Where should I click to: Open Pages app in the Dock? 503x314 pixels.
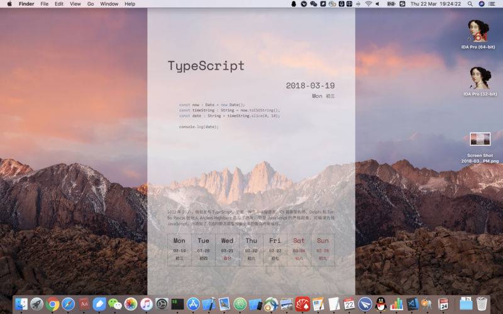[318, 304]
